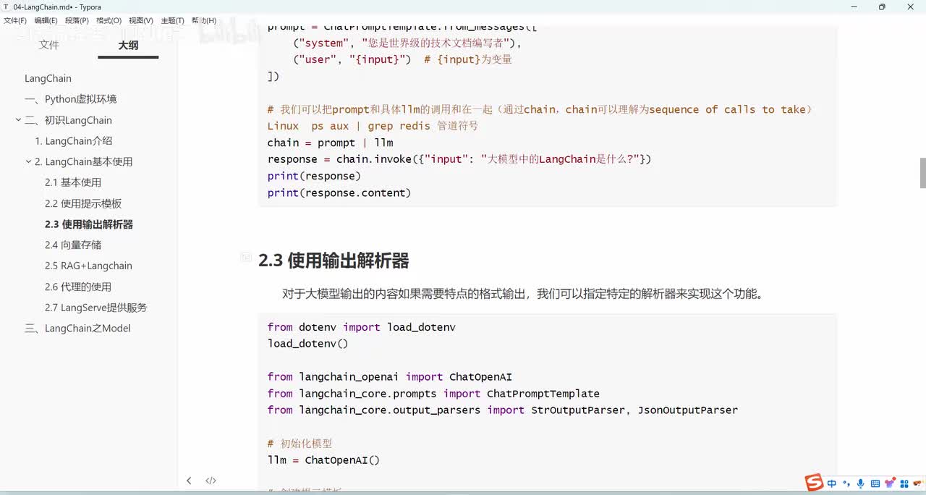Switch sidebar to 文件 tab
The width and height of the screenshot is (926, 495).
(49, 45)
